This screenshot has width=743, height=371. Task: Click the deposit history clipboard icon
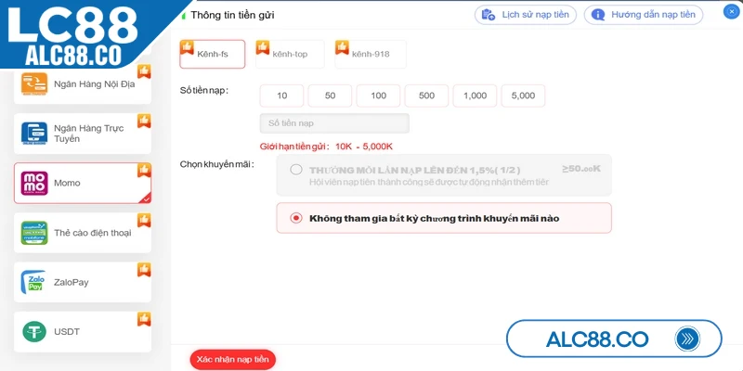click(x=489, y=15)
